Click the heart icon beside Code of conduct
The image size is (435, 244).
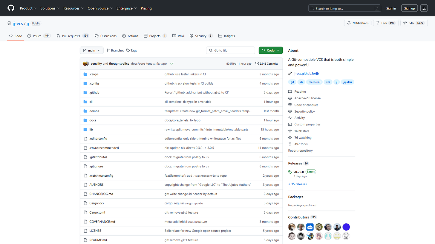pyautogui.click(x=290, y=105)
